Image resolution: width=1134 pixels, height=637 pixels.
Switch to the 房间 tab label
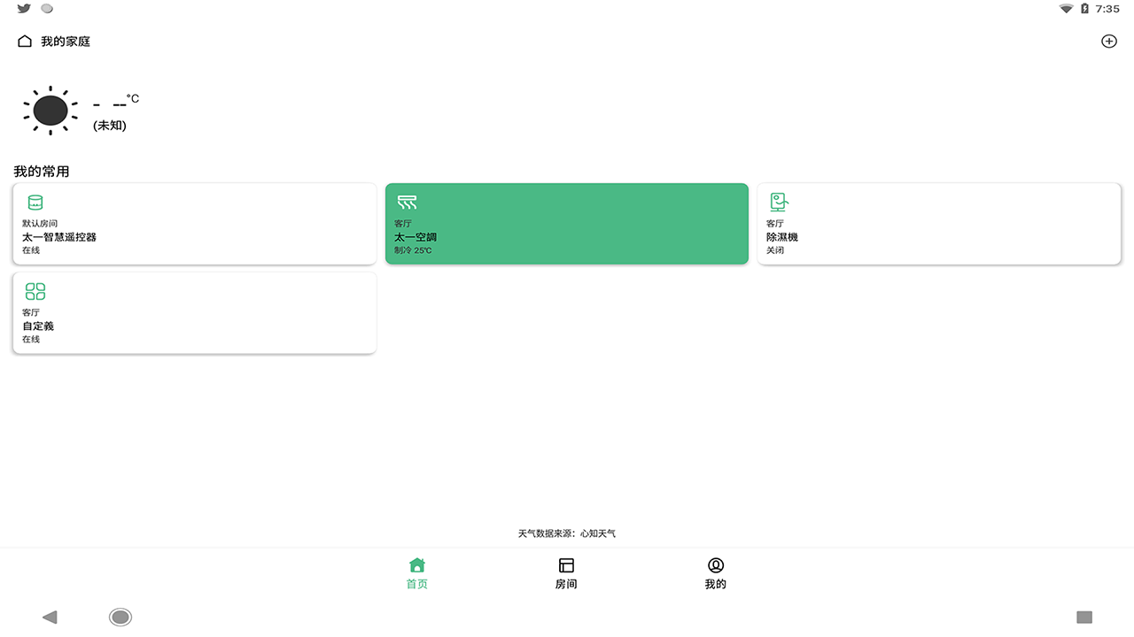(x=566, y=584)
